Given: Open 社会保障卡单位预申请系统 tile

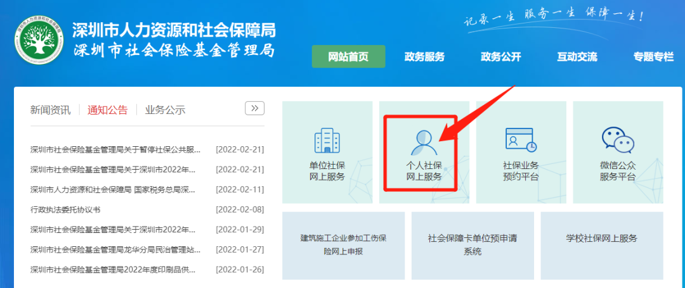Looking at the screenshot, I should tap(473, 246).
